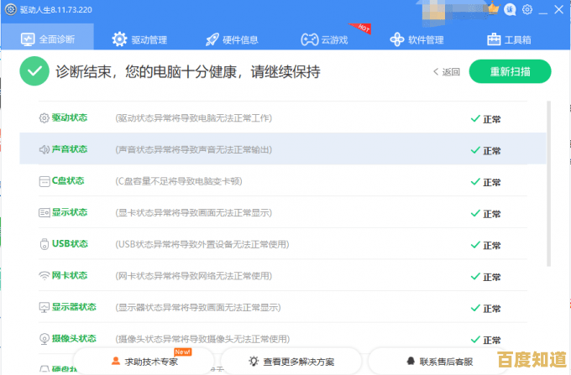
Task: Click the 求助技术专家 button
Action: pyautogui.click(x=145, y=361)
